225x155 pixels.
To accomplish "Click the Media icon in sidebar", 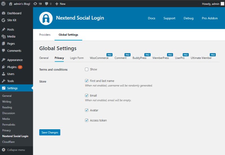I will pos(4,36).
